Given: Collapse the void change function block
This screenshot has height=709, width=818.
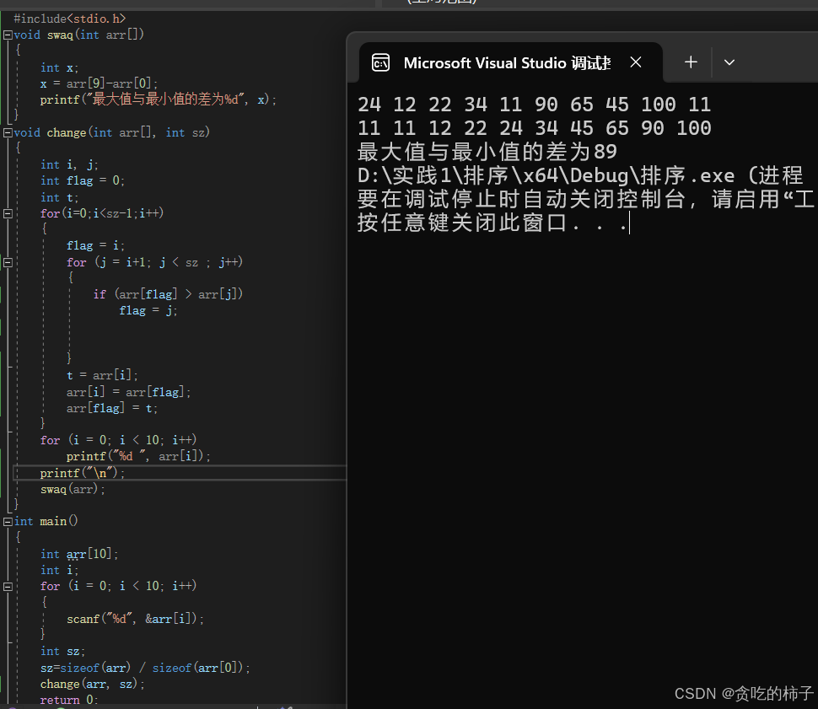Looking at the screenshot, I should click(x=8, y=132).
